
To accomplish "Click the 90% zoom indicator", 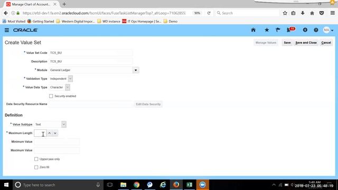I will 197,13.
